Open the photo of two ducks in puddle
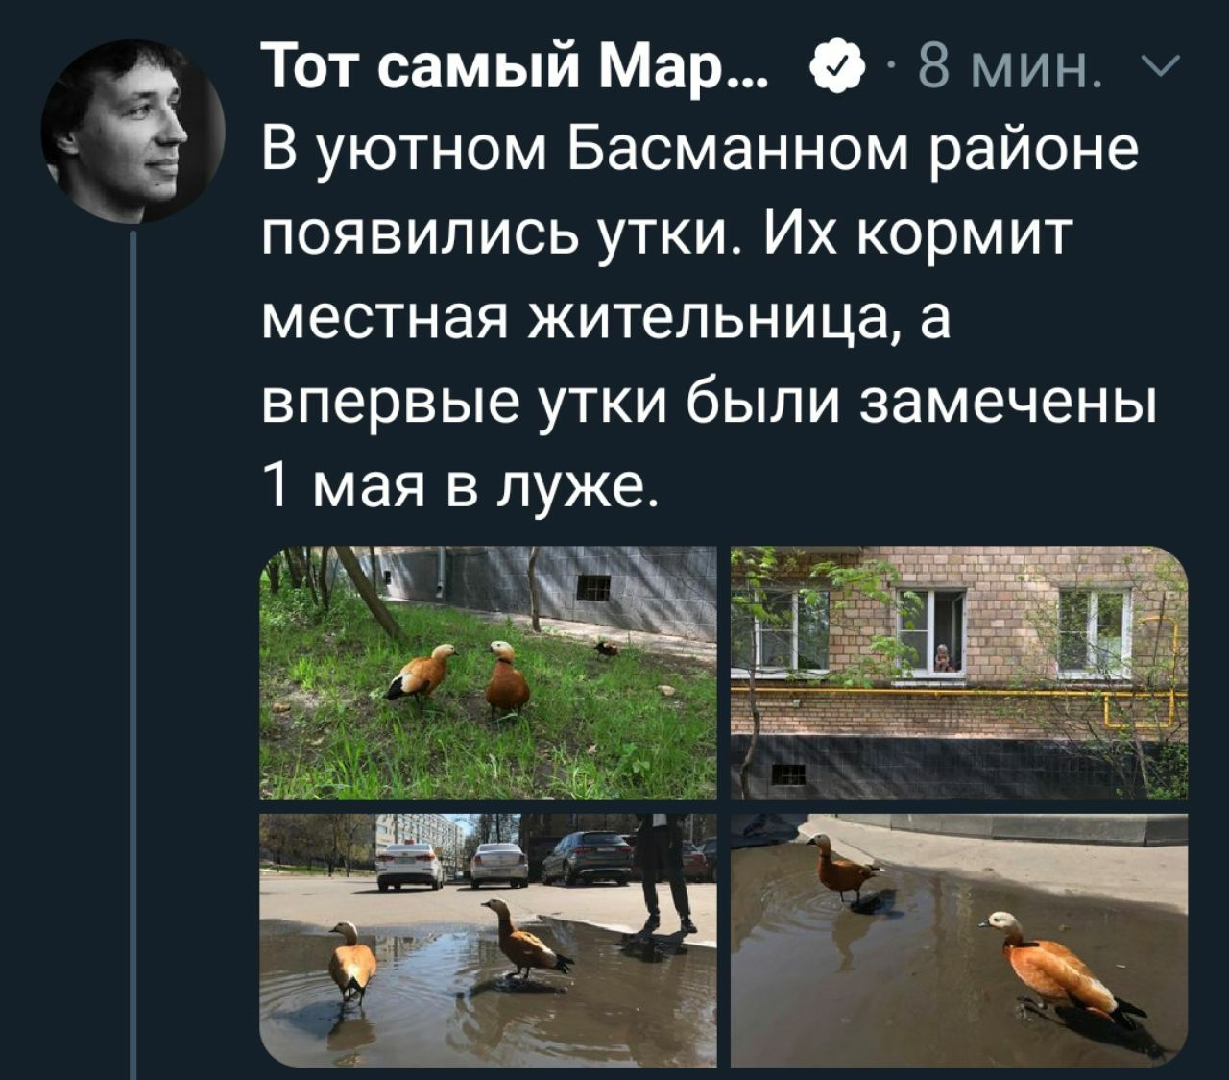Screen dimensions: 1229x1080 [x=959, y=940]
